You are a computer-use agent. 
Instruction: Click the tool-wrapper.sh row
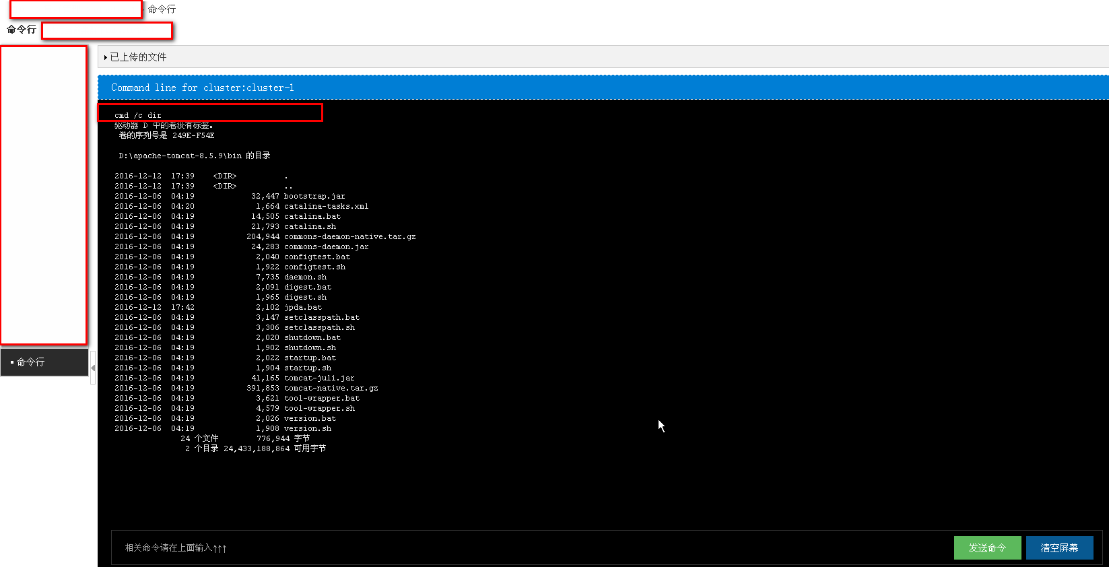[x=234, y=408]
